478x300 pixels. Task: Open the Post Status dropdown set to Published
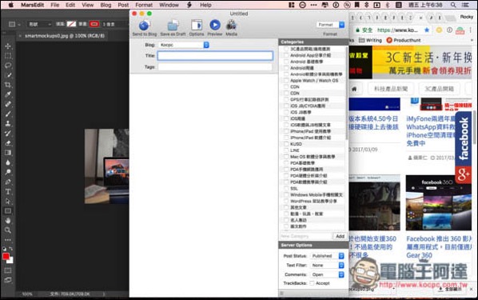coord(328,256)
